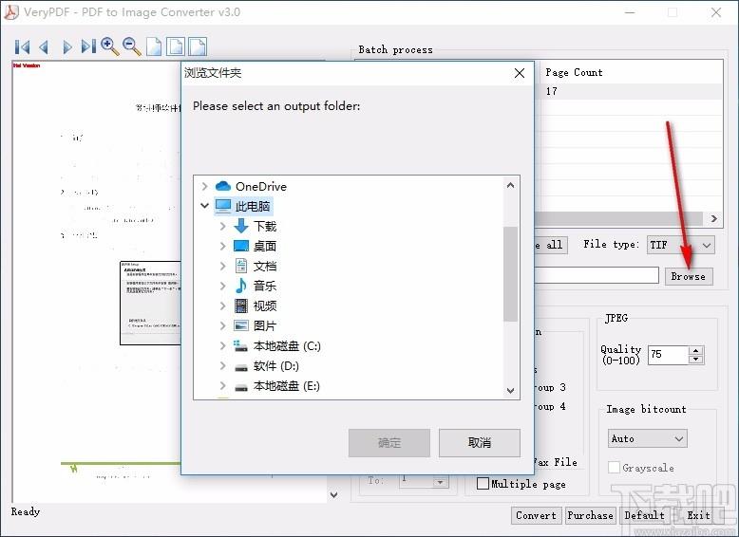Expand the 本地磁盘 (C:) node

223,346
